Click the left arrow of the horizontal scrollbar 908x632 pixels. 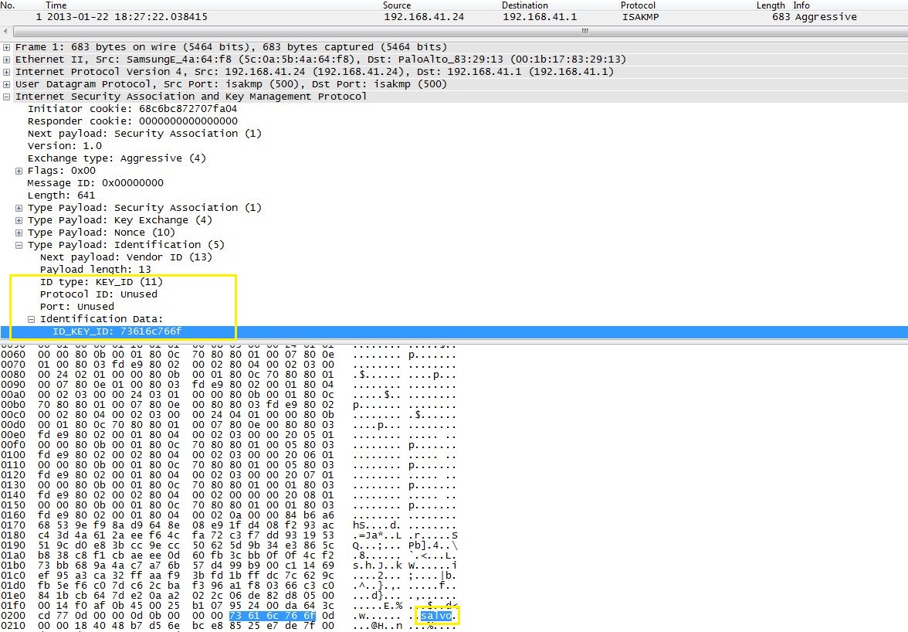tap(6, 31)
